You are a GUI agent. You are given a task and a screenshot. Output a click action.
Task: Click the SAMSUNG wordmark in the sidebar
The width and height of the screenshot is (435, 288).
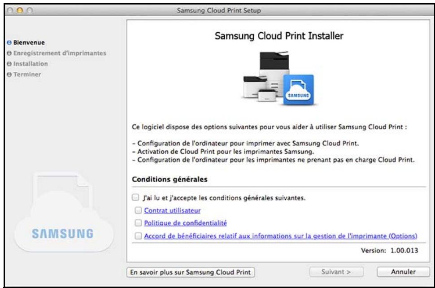[x=64, y=233]
